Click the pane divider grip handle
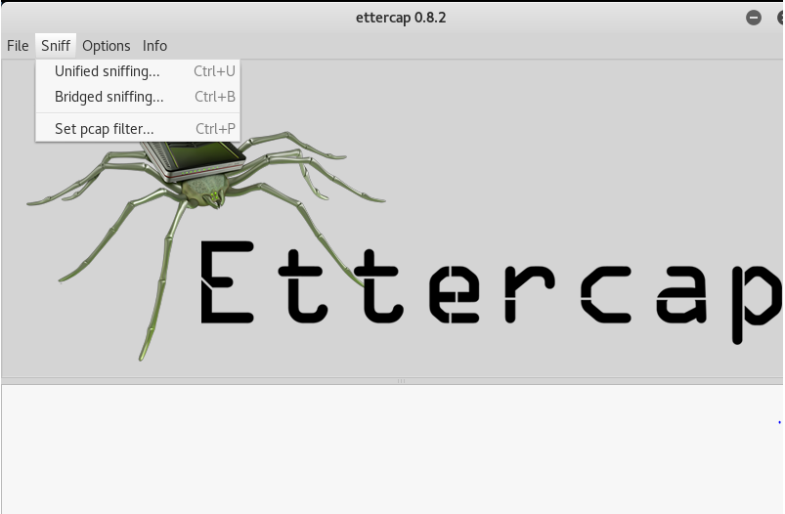This screenshot has height=514, width=785. [401, 381]
